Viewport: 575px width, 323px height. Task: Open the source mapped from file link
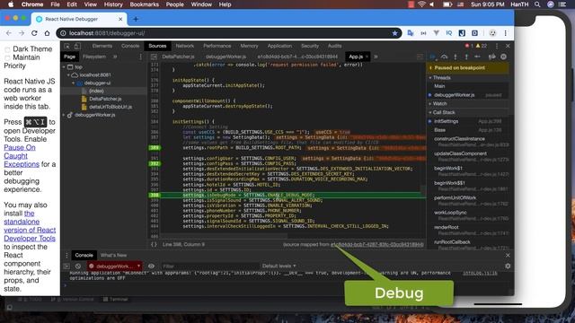click(x=377, y=244)
